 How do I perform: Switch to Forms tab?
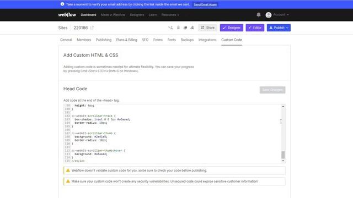click(158, 40)
